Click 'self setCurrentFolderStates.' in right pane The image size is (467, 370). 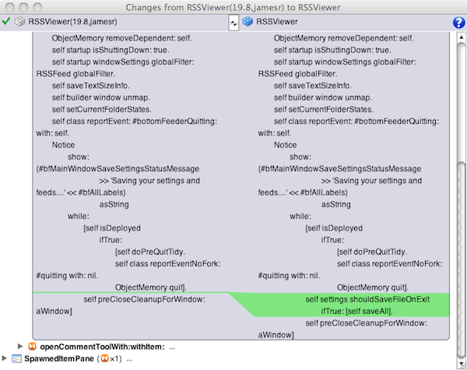pyautogui.click(x=324, y=109)
